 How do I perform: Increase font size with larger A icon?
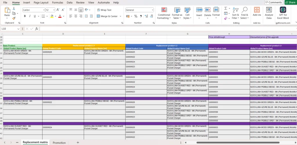58,10
